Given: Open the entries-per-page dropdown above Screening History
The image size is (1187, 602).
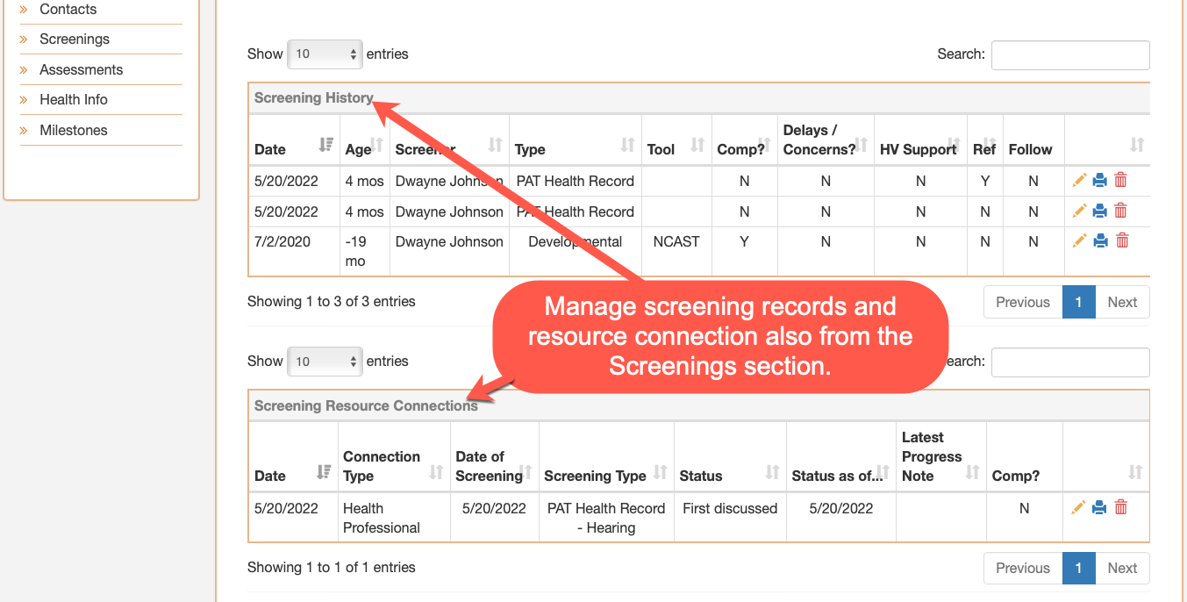Looking at the screenshot, I should 325,54.
